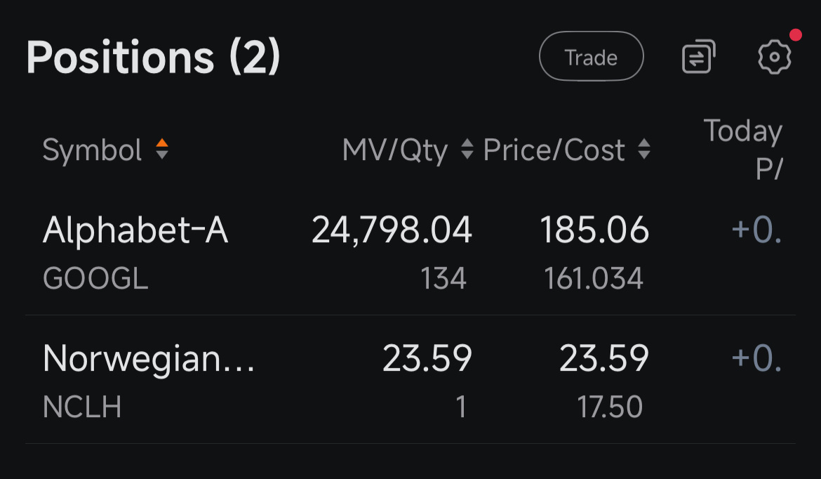Open the Norwegian position row
Image resolution: width=821 pixels, height=479 pixels.
[149, 358]
